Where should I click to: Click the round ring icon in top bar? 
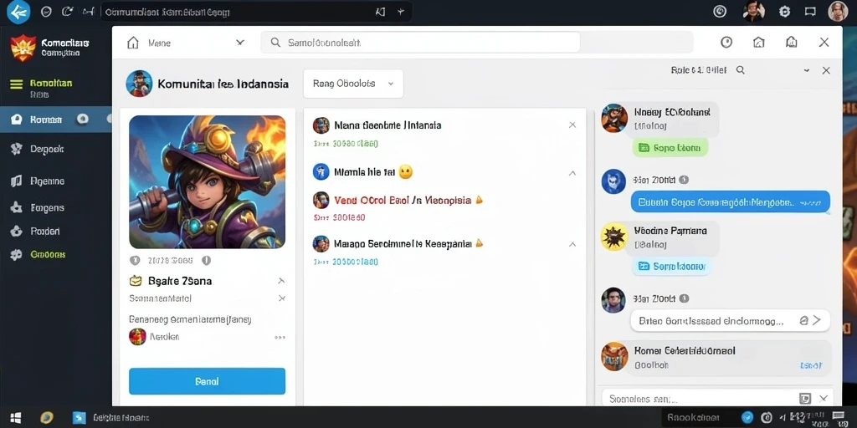pyautogui.click(x=720, y=11)
